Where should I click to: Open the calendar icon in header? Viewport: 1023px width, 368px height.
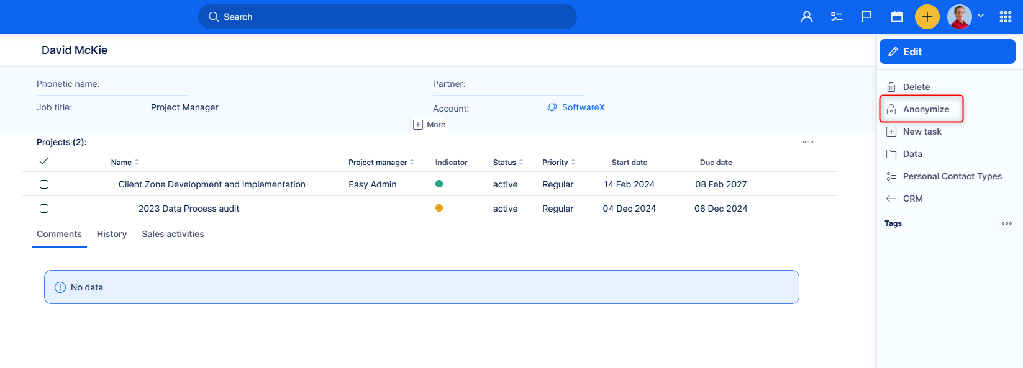click(x=897, y=17)
